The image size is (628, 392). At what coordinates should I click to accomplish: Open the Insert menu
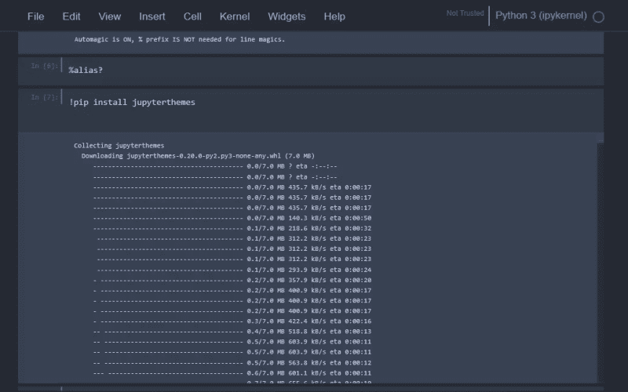pyautogui.click(x=152, y=16)
